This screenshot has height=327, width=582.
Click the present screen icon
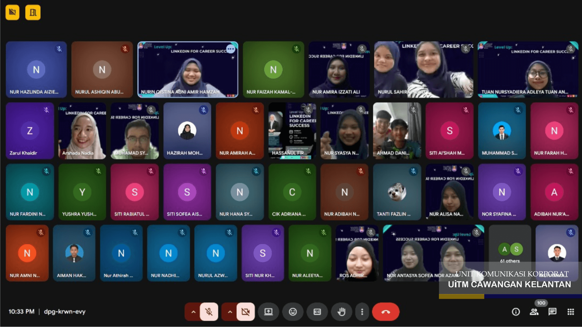point(268,312)
